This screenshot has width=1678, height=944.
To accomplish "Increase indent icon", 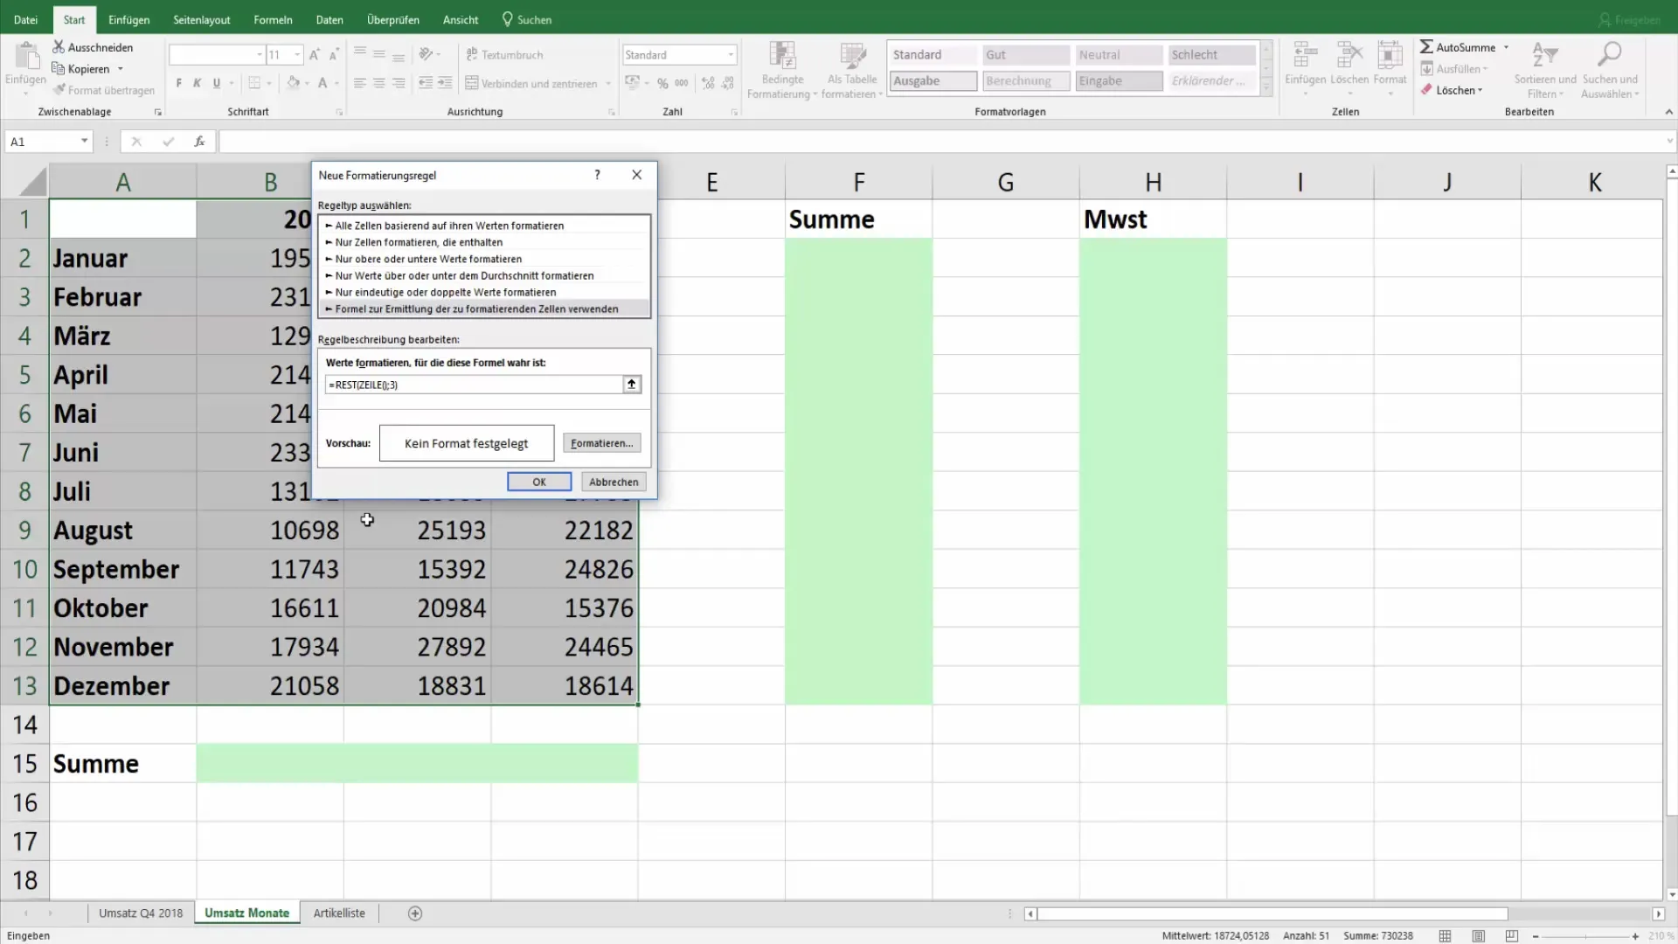I will point(445,83).
